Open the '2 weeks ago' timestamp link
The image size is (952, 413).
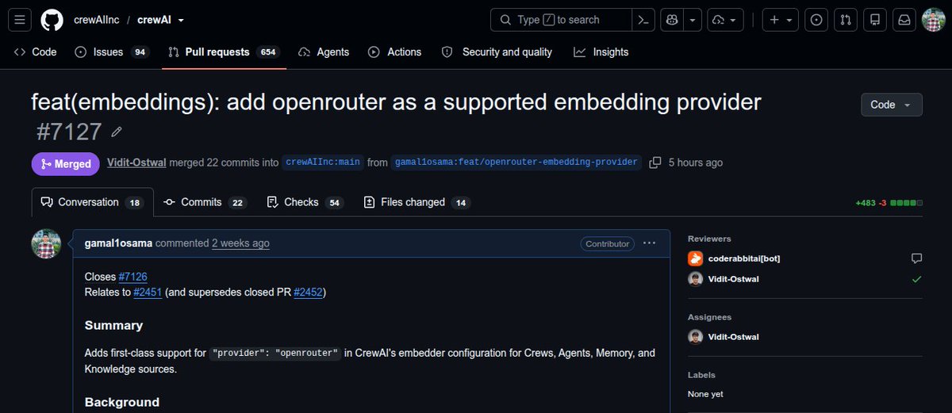click(240, 243)
